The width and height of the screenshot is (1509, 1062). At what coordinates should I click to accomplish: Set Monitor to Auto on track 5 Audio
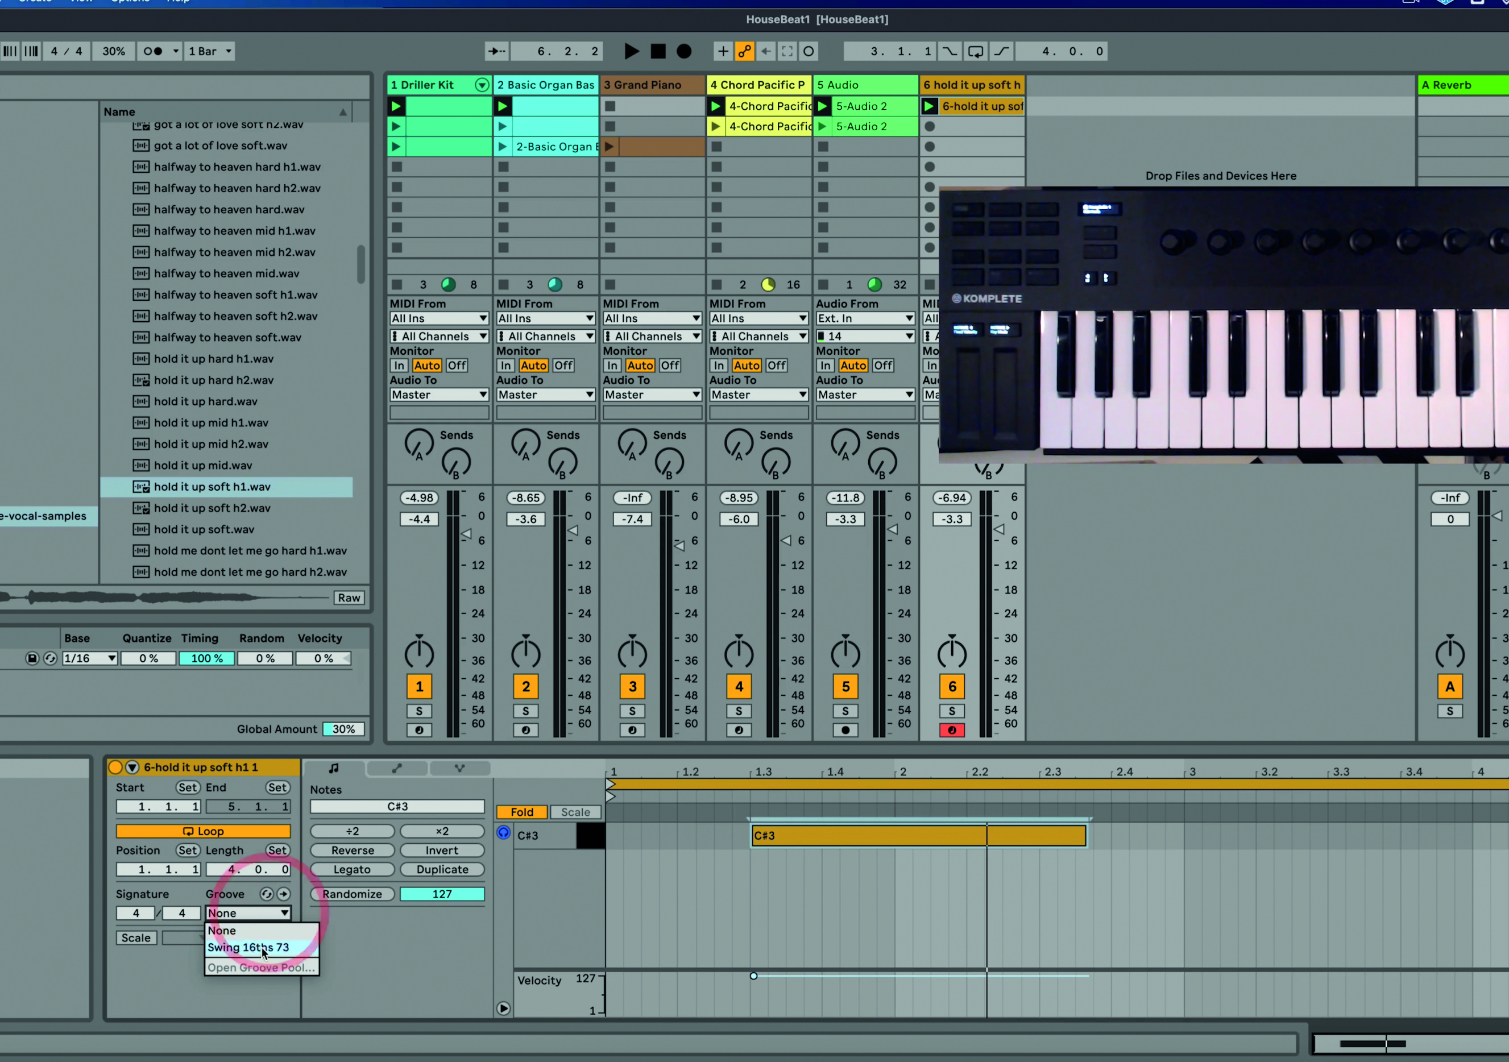pos(853,366)
